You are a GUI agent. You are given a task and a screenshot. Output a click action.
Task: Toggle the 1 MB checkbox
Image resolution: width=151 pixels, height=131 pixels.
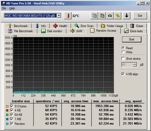[x=12, y=119]
